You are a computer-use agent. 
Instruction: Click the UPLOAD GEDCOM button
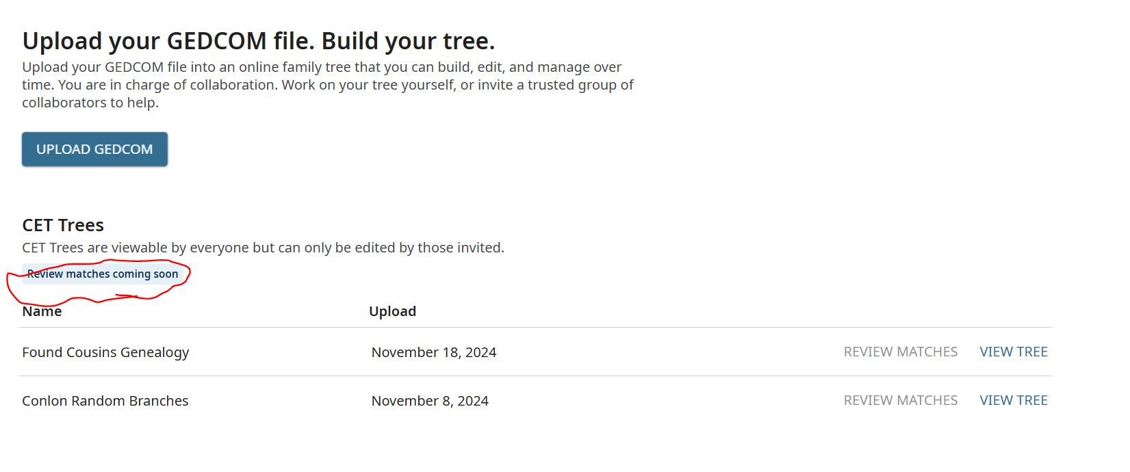tap(94, 149)
